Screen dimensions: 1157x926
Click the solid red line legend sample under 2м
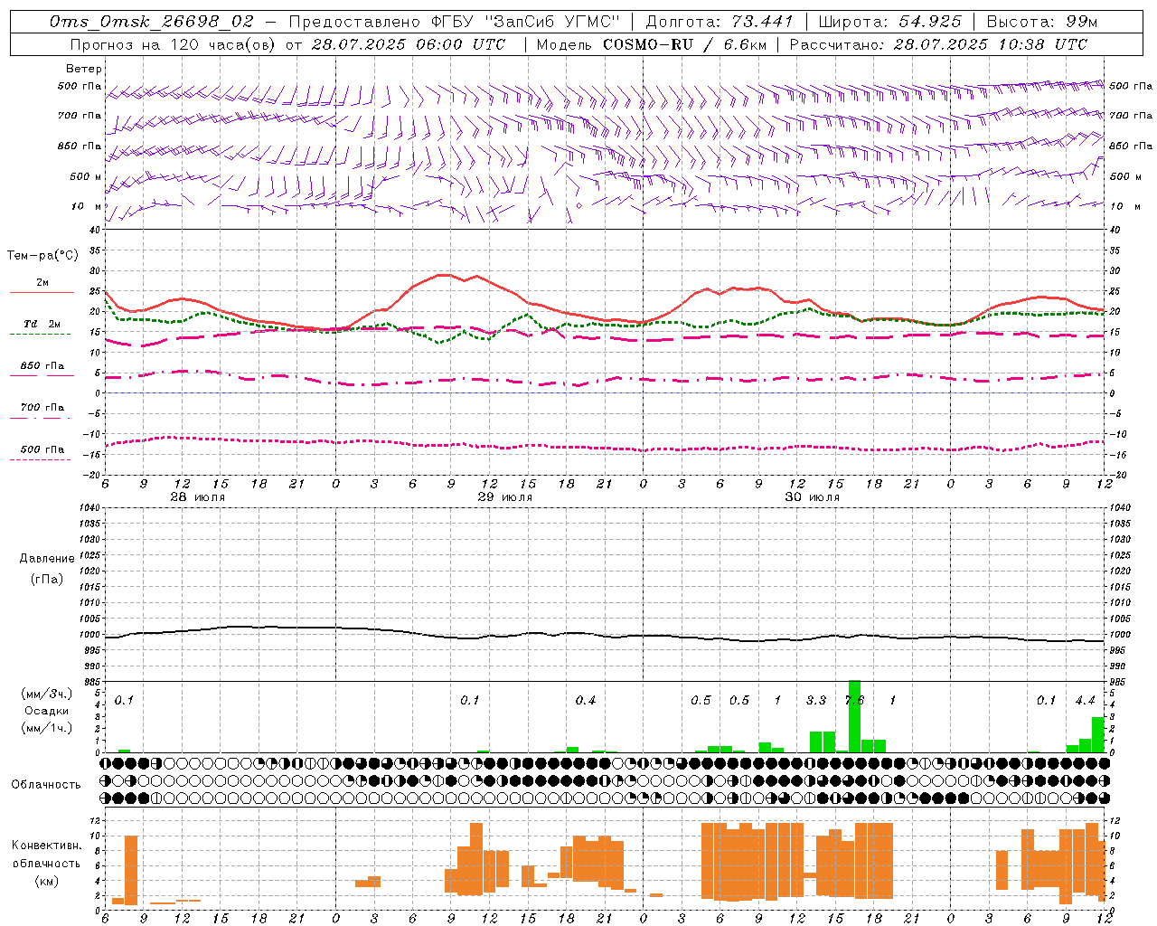coord(42,292)
